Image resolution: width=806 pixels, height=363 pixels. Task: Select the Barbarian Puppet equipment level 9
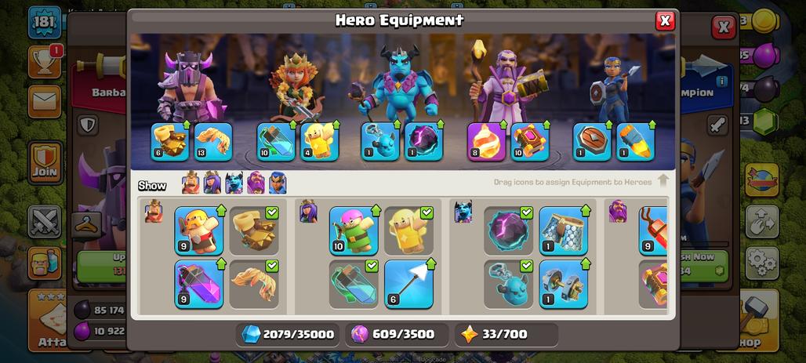click(198, 231)
